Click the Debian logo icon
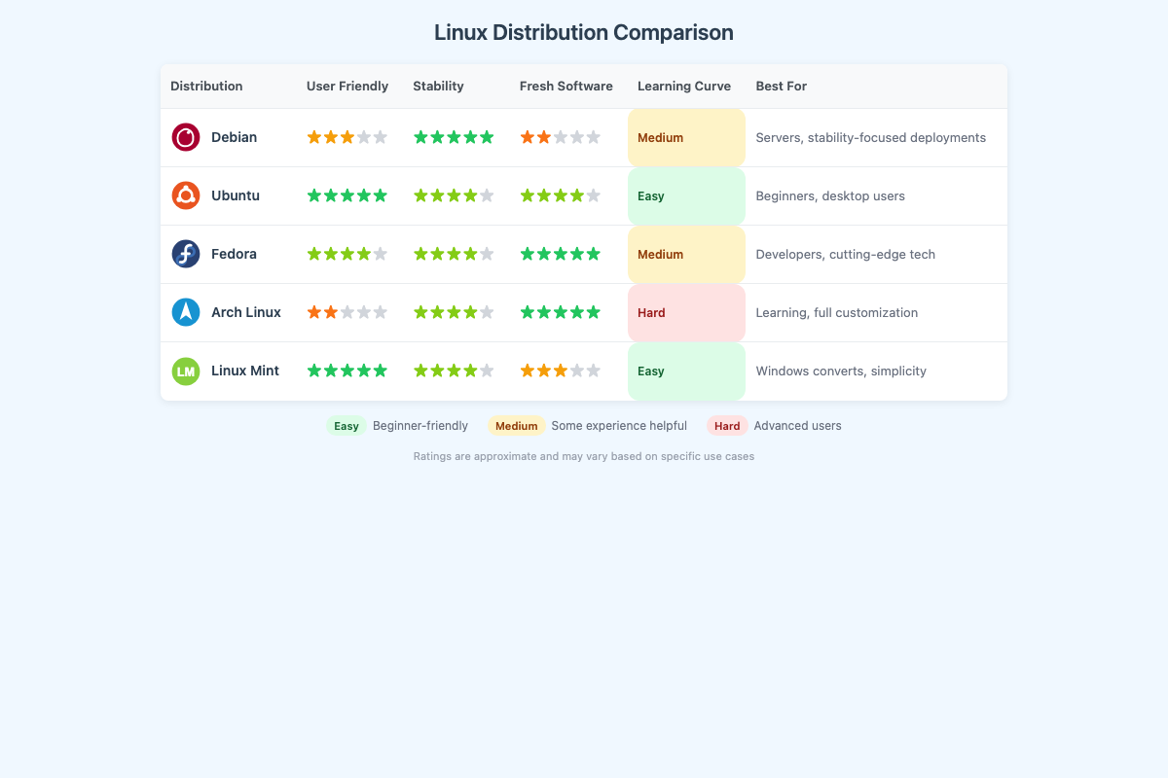This screenshot has width=1168, height=778. [185, 137]
